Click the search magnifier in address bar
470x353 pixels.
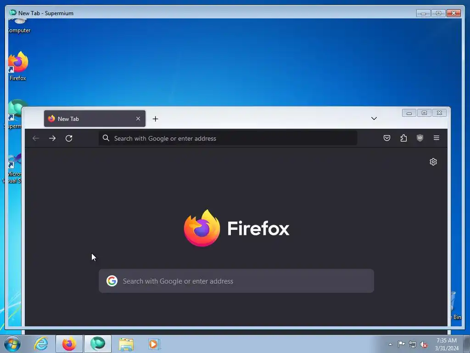click(106, 138)
